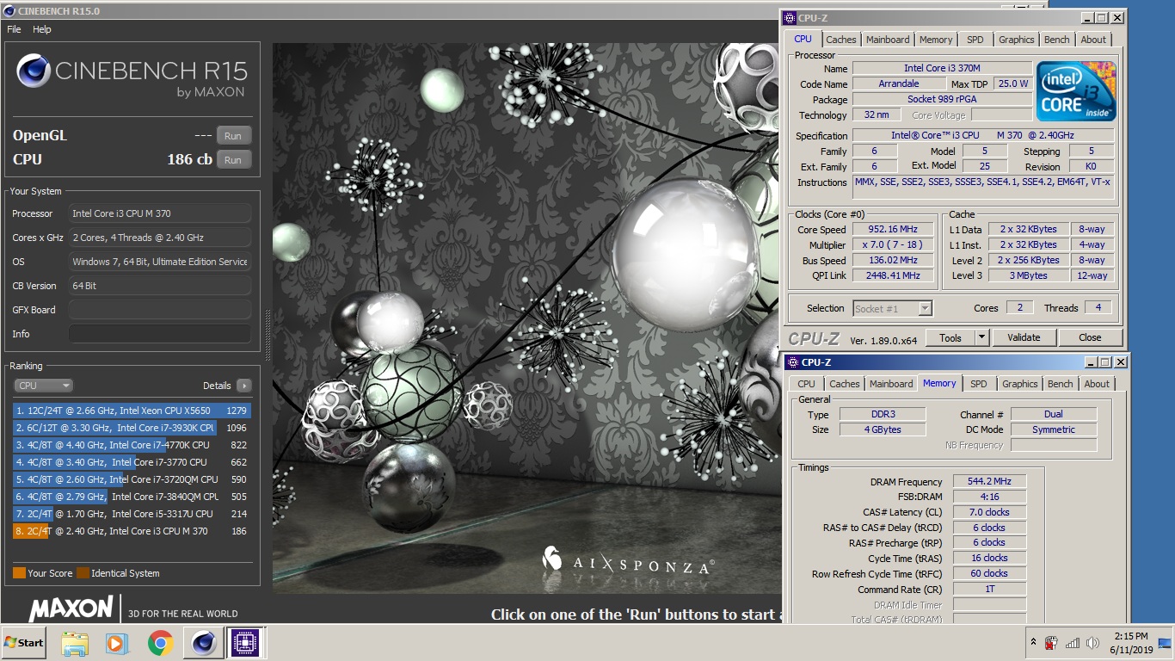
Task: Open the Cinebench Help menu
Action: (42, 29)
